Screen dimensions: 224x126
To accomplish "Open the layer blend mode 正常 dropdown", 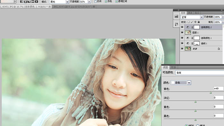I will pyautogui.click(x=192, y=17).
